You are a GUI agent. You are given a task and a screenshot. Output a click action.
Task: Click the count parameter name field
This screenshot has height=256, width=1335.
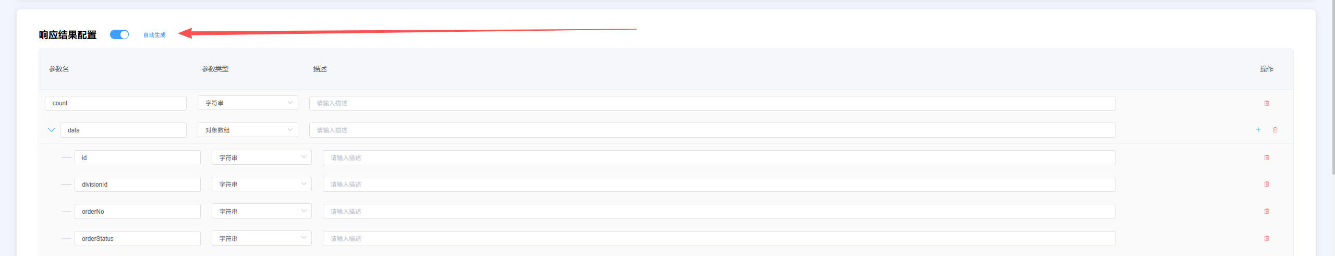(x=115, y=103)
